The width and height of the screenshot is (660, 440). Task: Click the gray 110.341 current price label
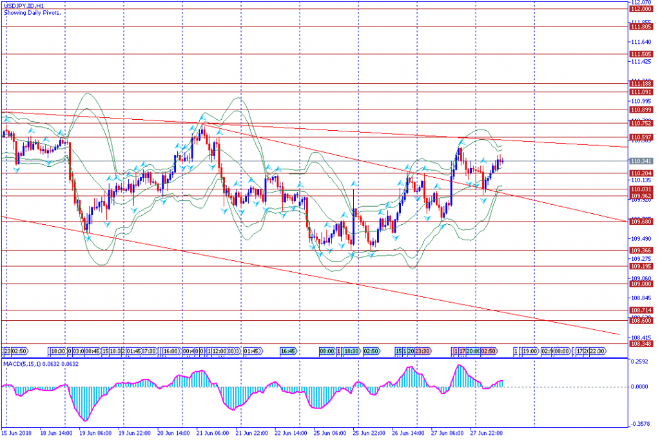click(641, 161)
